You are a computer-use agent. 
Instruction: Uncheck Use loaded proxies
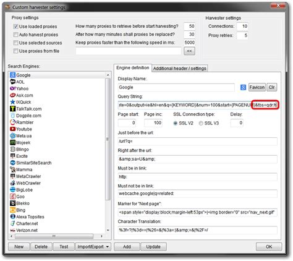15,27
